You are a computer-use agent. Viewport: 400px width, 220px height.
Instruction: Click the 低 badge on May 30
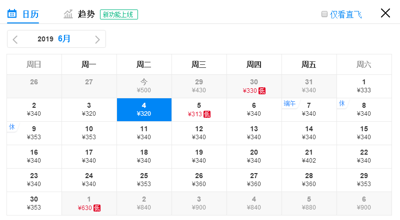coord(262,91)
